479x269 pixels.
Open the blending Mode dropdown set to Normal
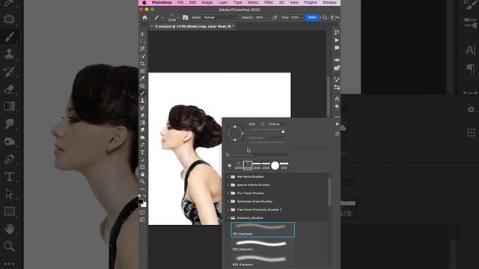[x=221, y=18]
